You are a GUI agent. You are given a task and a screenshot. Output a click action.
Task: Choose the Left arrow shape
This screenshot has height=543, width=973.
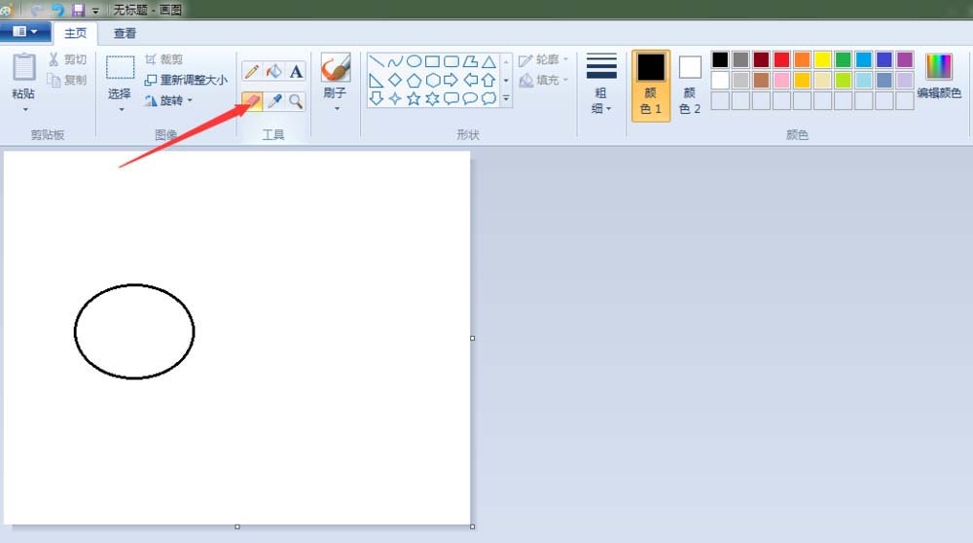470,80
